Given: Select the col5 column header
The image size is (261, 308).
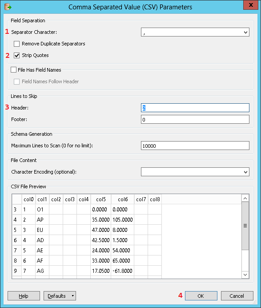Looking at the screenshot, I should pyautogui.click(x=101, y=199).
